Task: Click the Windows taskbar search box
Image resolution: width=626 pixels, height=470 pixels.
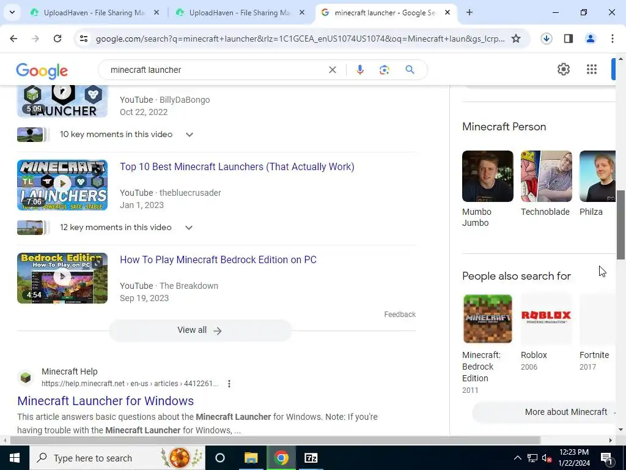Action: click(x=117, y=458)
